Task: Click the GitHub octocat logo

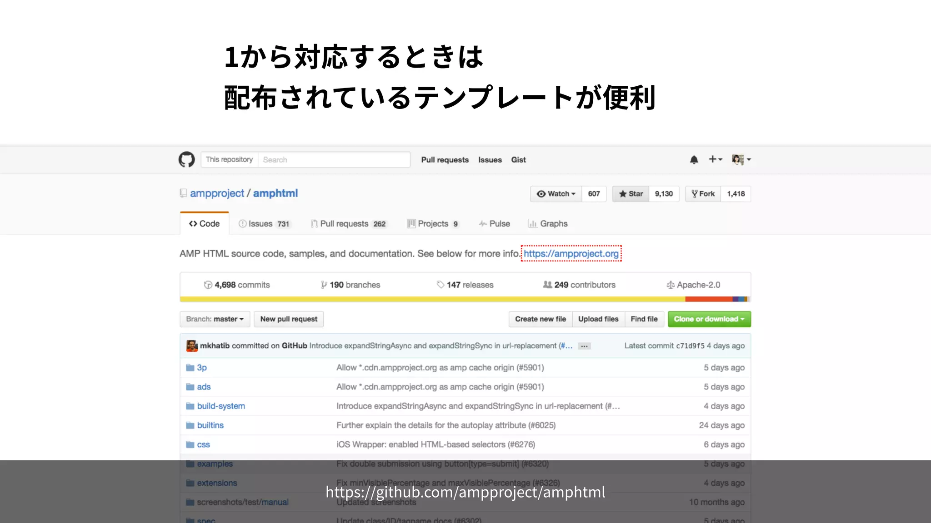Action: click(x=186, y=160)
